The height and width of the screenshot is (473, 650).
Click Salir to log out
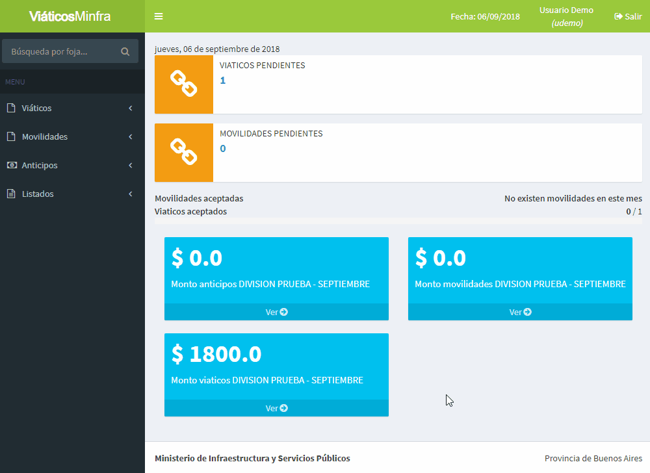coord(628,16)
